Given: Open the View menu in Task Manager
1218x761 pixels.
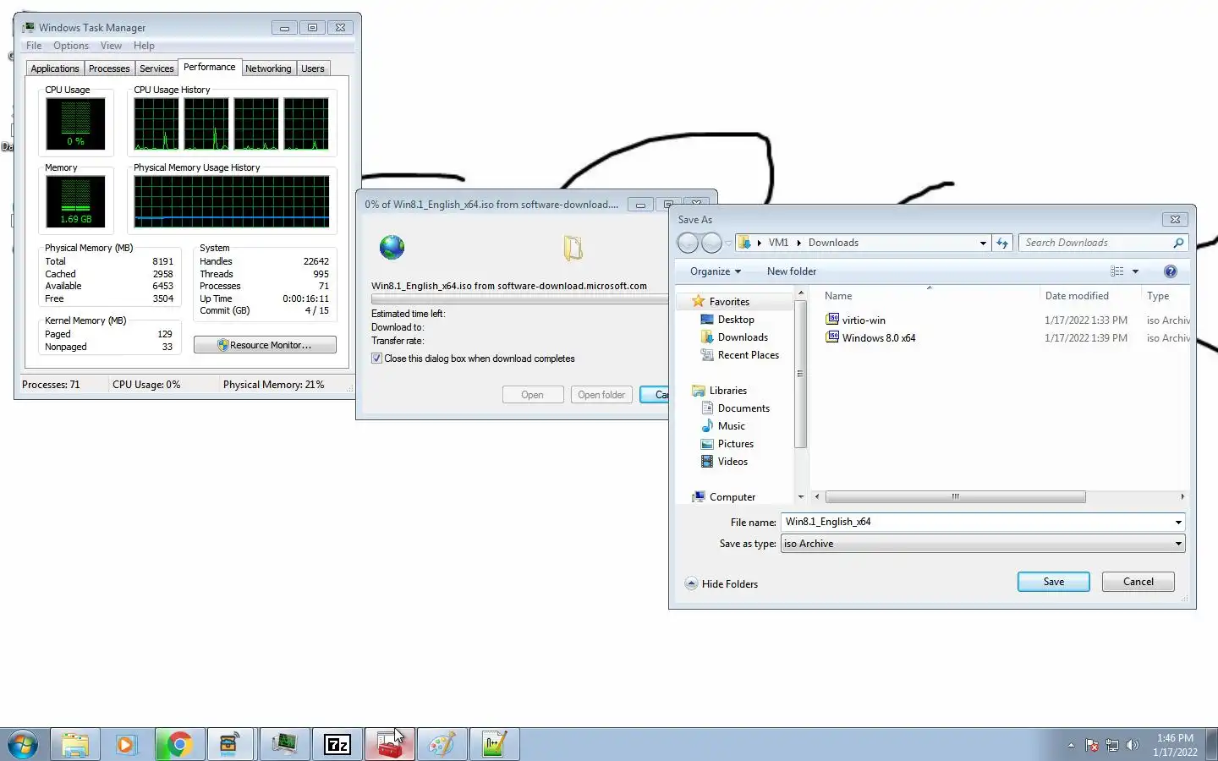Looking at the screenshot, I should pyautogui.click(x=111, y=46).
